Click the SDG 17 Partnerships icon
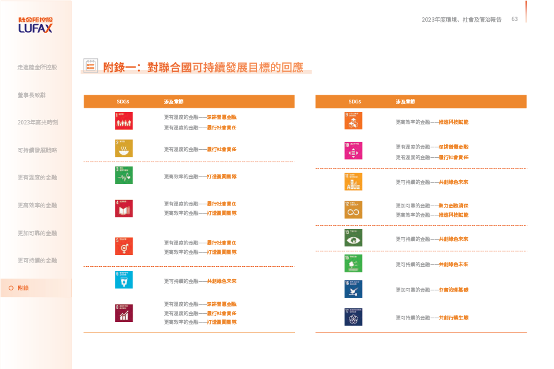 pos(353,317)
